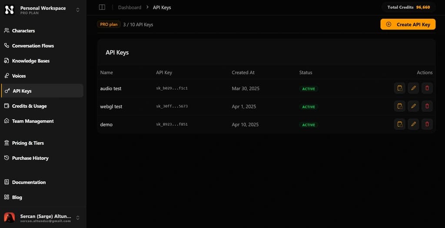
Task: Click key sk_8923...f851
Action: tap(172, 124)
